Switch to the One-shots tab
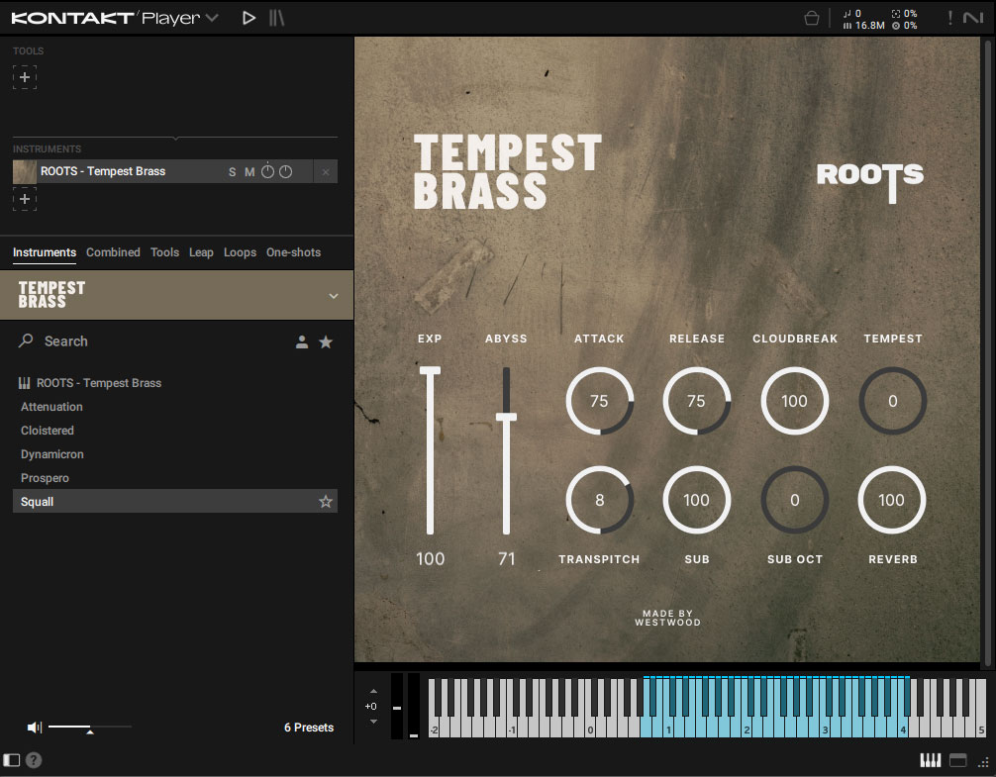 coord(293,252)
